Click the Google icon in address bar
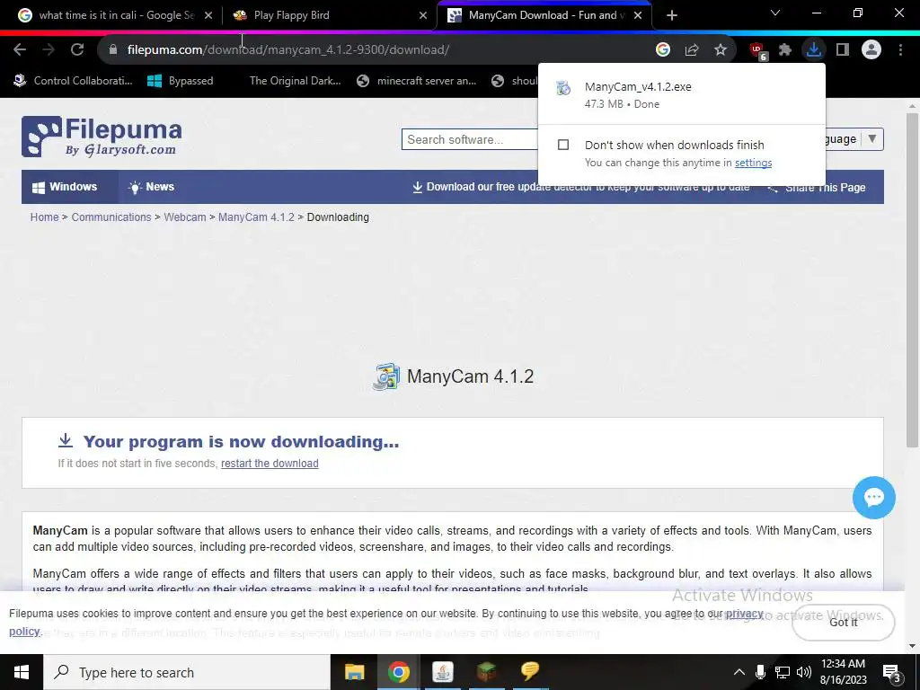Viewport: 920px width, 690px height. tap(663, 50)
